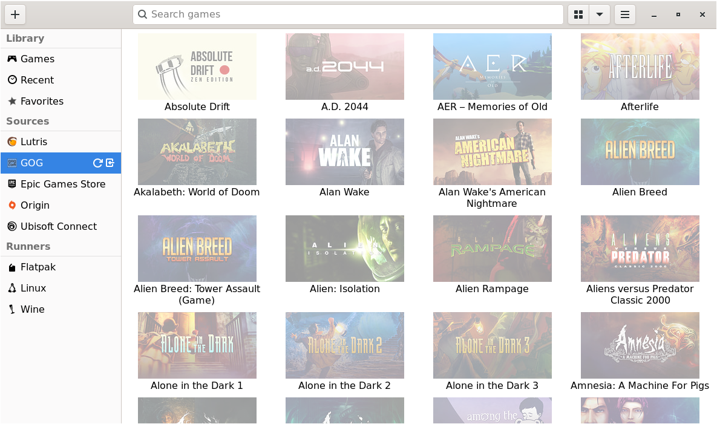Open the hamburger main menu
The width and height of the screenshot is (717, 424).
pyautogui.click(x=625, y=15)
